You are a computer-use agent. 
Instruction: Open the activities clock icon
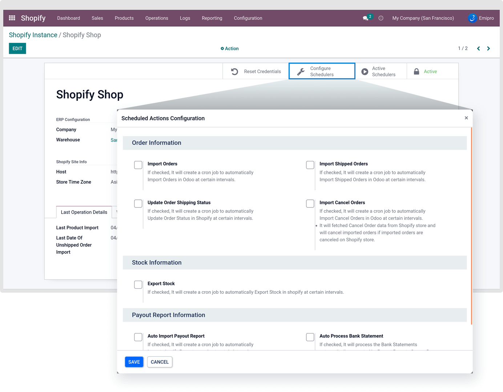point(381,18)
